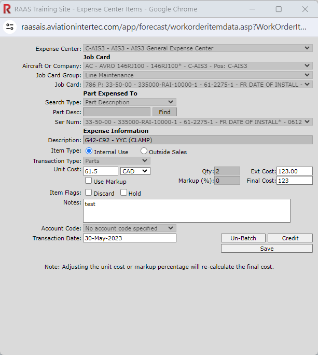Image resolution: width=318 pixels, height=355 pixels.
Task: Check the Discard item flag
Action: click(89, 193)
